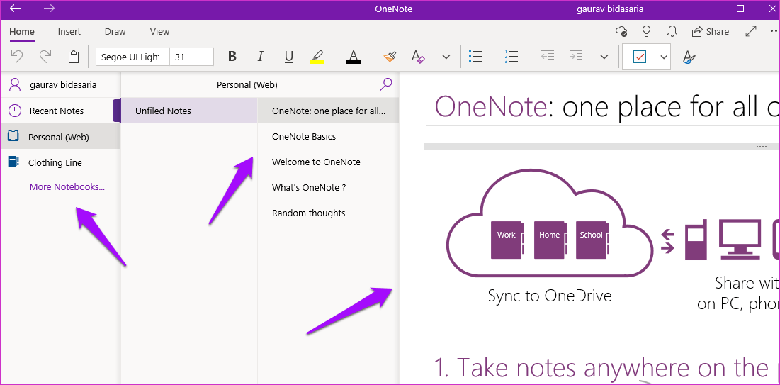Viewport: 780px width, 385px height.
Task: Click the page title 'OneNote: one place for all'
Action: point(606,106)
